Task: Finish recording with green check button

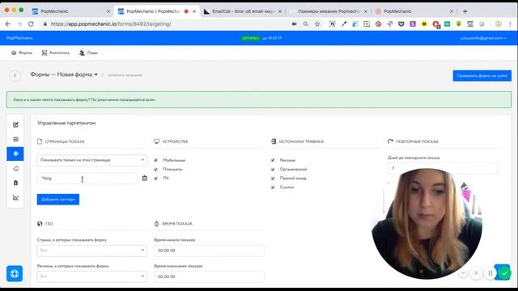Action: (504, 273)
